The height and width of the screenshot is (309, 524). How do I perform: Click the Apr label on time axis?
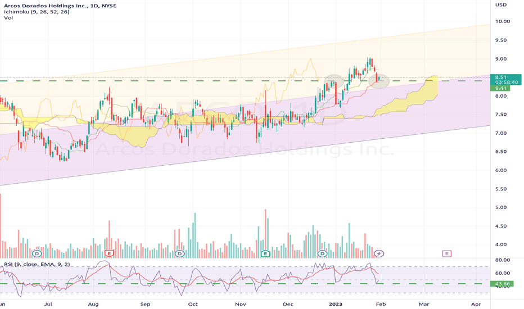[x=476, y=305]
